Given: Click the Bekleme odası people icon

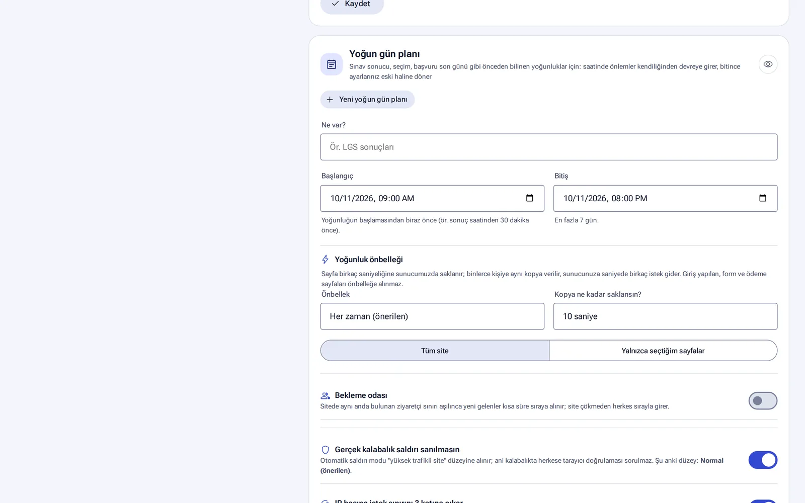Looking at the screenshot, I should 326,395.
